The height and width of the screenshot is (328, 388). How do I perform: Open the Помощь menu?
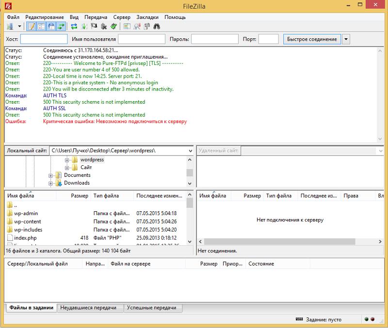point(175,17)
